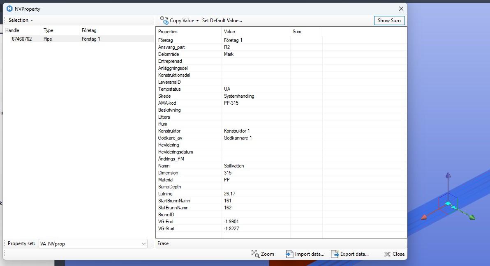The image size is (490, 266).
Task: Click the Anläggningsdel property name
Action: 173,68
